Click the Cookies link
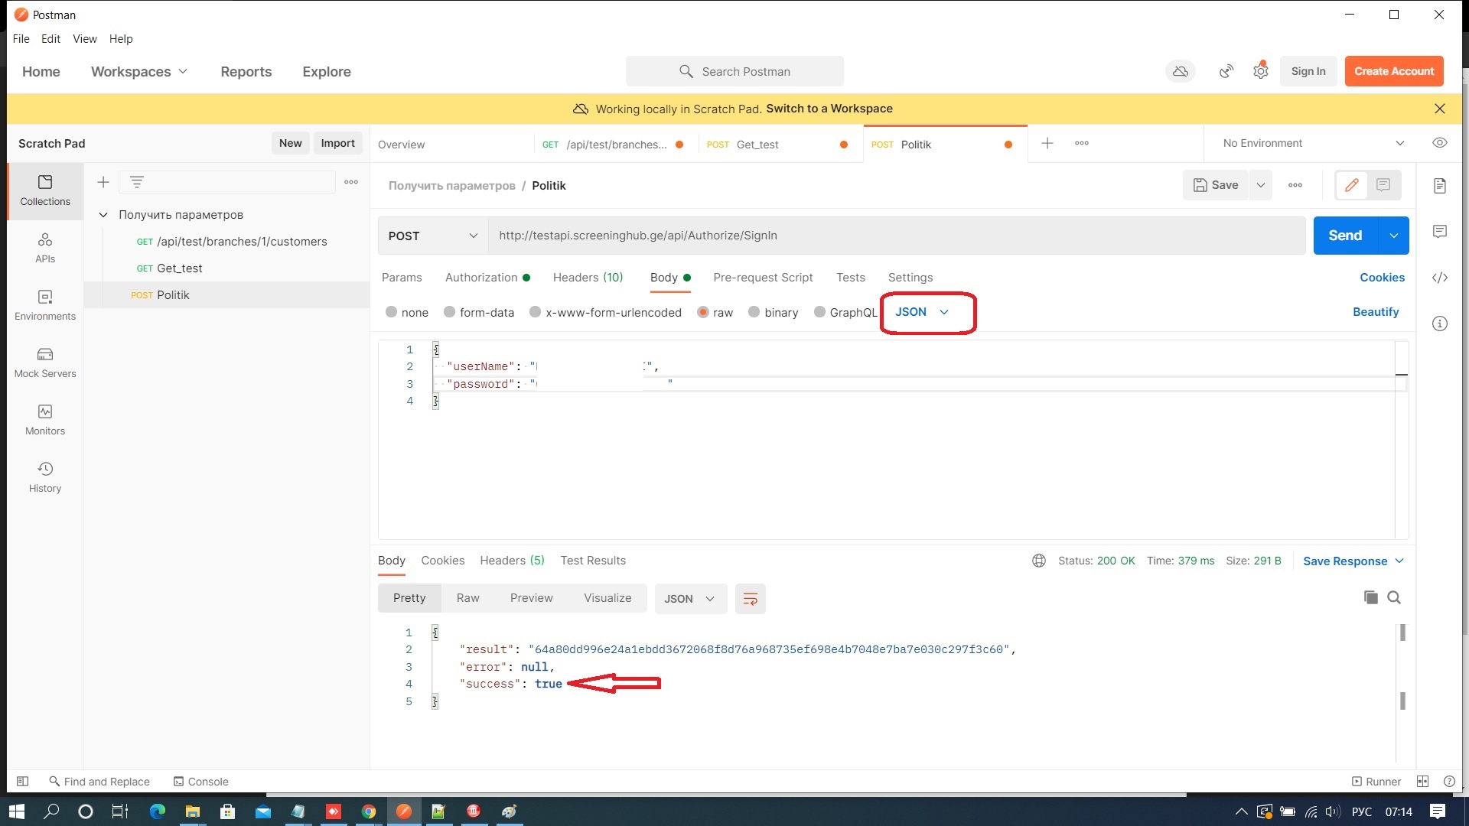This screenshot has width=1469, height=826. click(1382, 278)
